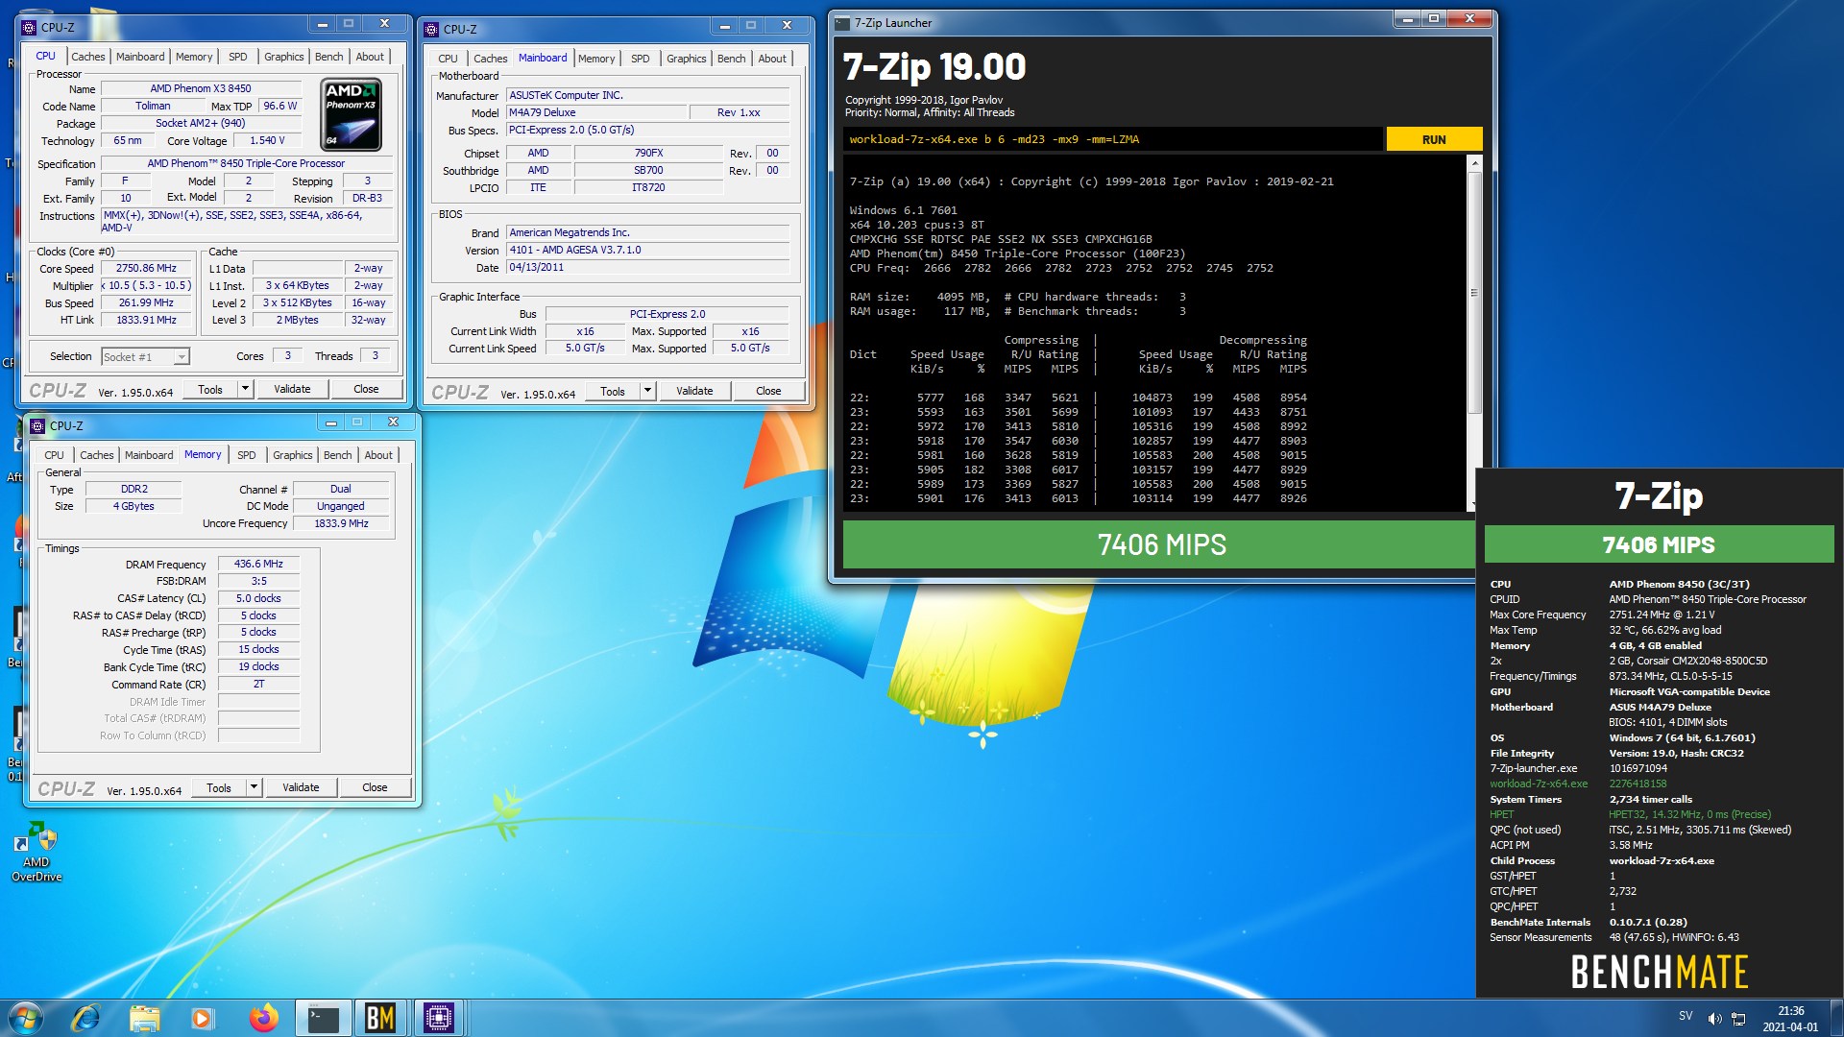
Task: Click the BENCHMATE logo in result panel
Action: pyautogui.click(x=1659, y=972)
